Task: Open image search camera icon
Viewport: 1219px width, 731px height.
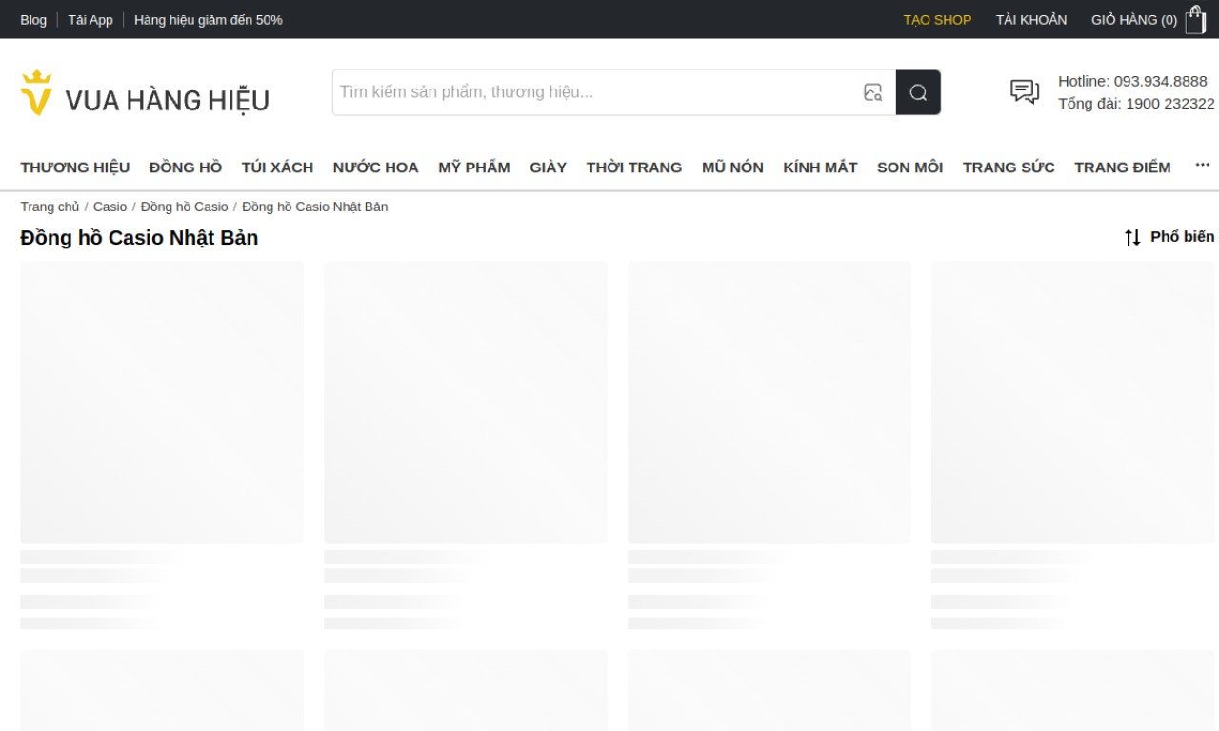Action: (x=872, y=92)
